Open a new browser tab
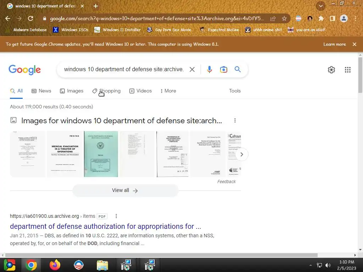The height and width of the screenshot is (272, 363). [96, 6]
